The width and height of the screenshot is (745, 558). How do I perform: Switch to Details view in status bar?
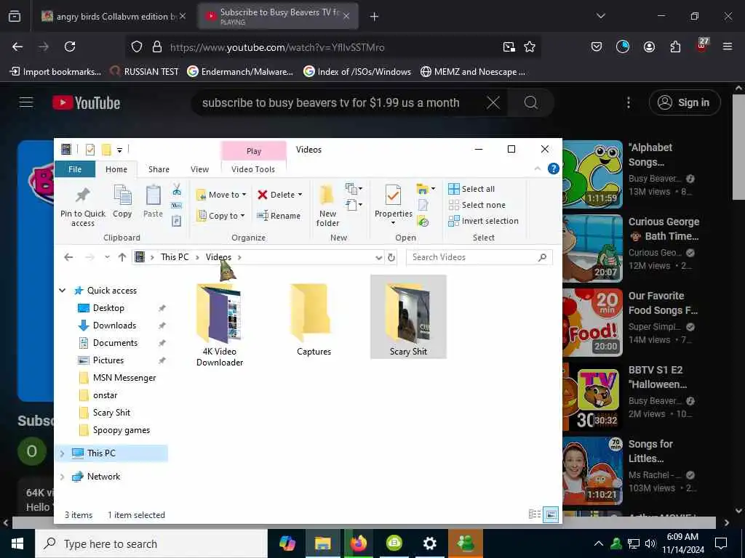[x=535, y=514]
